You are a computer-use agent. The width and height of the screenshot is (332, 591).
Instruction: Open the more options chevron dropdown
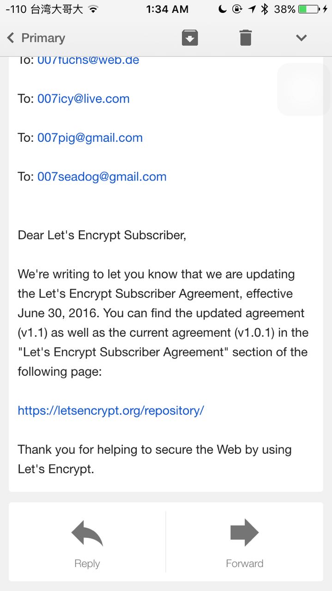click(301, 38)
